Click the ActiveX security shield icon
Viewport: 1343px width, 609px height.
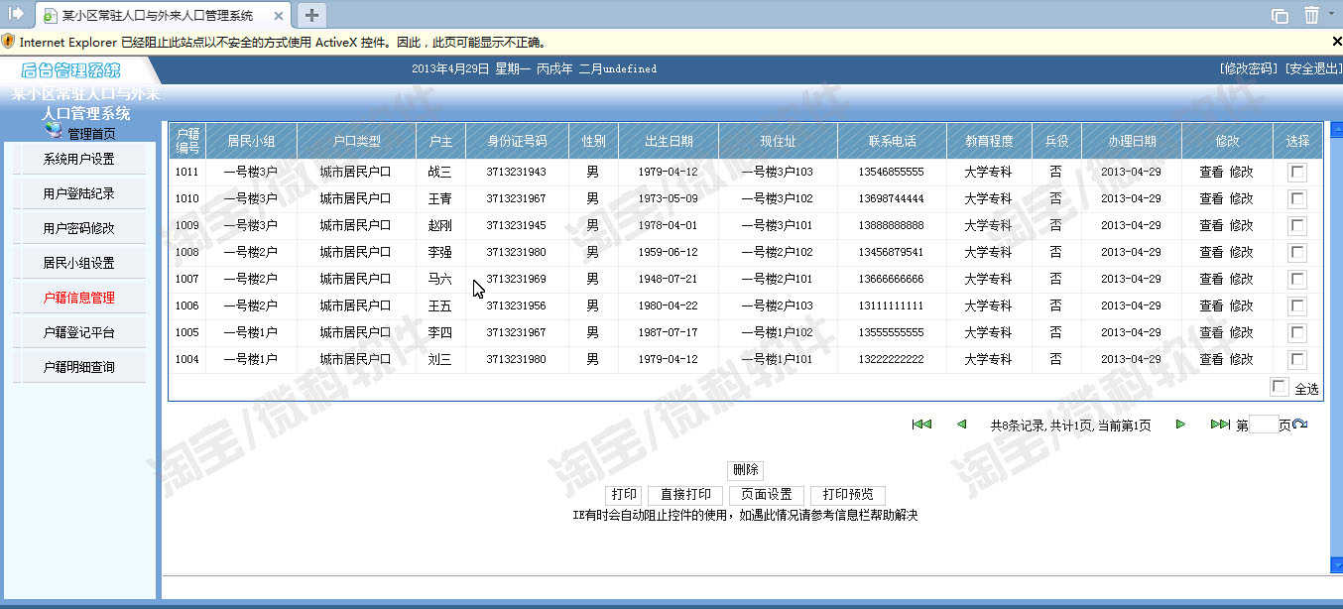pyautogui.click(x=8, y=42)
